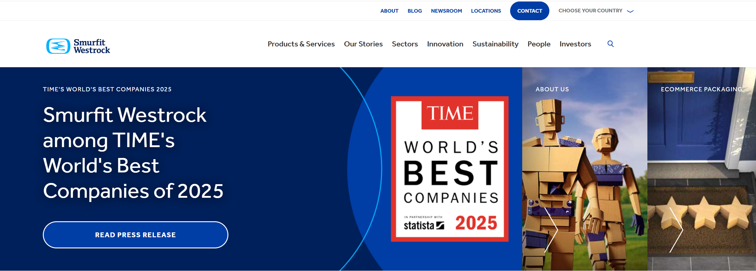The width and height of the screenshot is (756, 271).
Task: Open the Sectors menu item
Action: point(405,44)
